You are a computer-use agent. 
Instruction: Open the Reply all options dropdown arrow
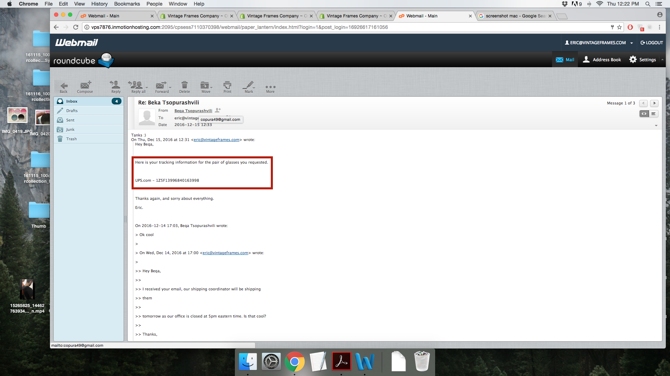click(x=147, y=87)
